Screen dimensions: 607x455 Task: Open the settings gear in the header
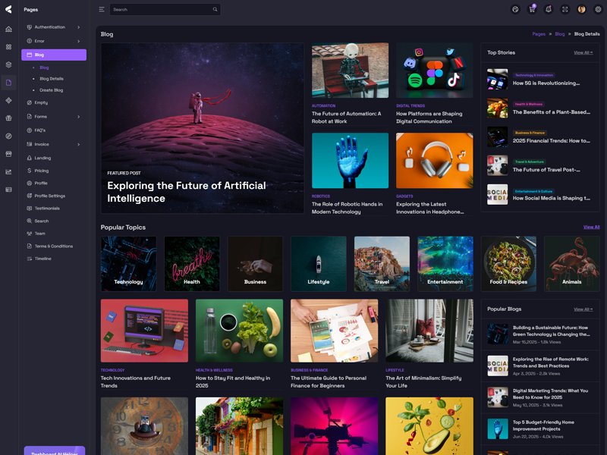click(x=598, y=10)
